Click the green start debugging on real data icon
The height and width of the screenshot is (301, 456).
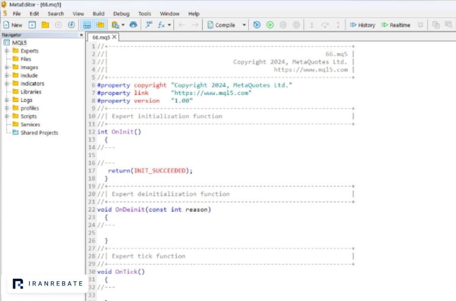pos(270,25)
